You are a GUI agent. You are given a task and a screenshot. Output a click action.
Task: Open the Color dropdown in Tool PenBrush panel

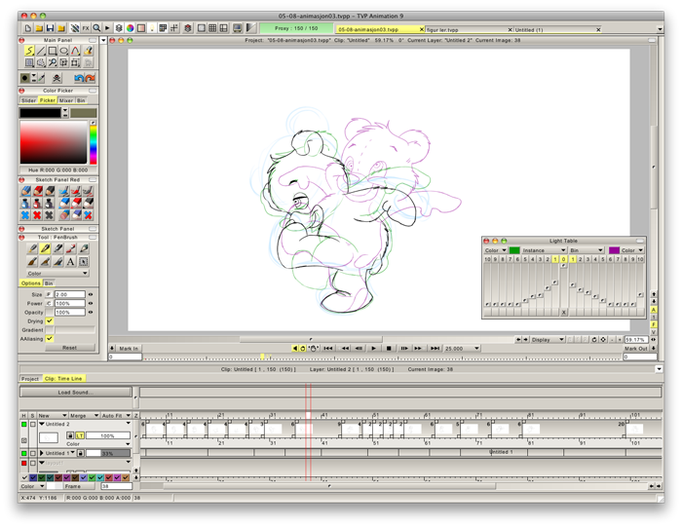pyautogui.click(x=57, y=274)
